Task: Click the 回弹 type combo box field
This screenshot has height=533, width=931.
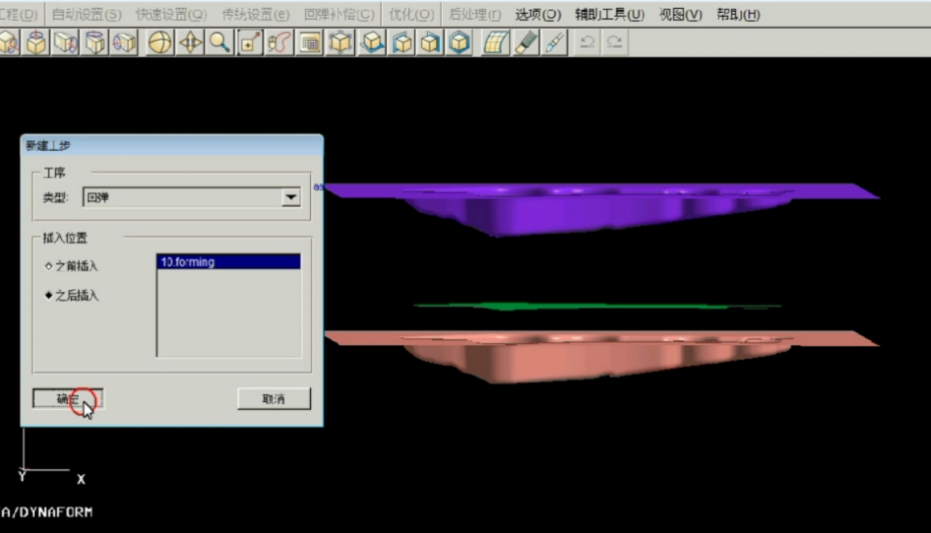Action: click(x=182, y=198)
